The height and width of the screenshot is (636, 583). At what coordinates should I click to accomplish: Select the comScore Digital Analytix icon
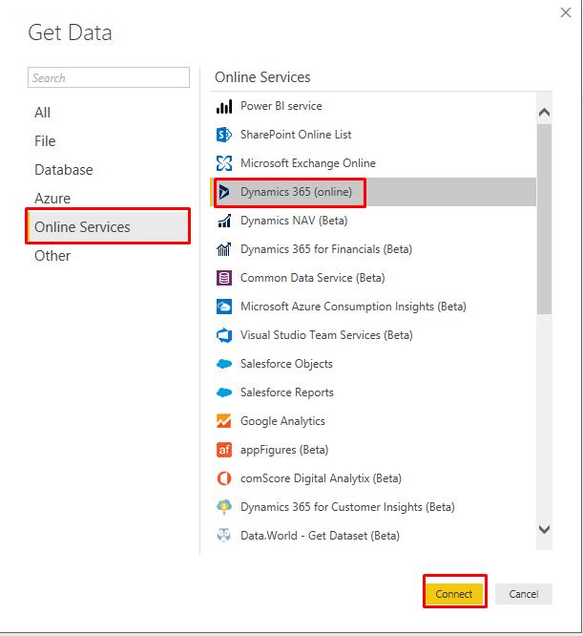(224, 478)
